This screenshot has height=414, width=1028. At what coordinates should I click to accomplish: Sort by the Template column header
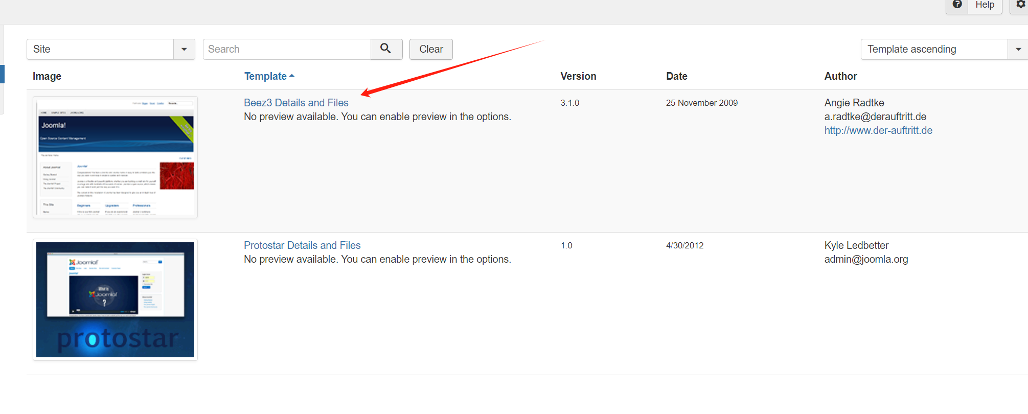265,76
